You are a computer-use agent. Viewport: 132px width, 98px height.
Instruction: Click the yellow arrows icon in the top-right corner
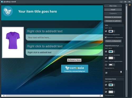(x=130, y=5)
